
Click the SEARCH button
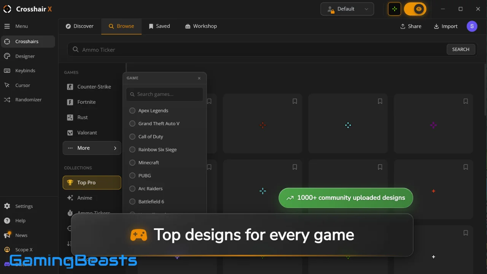[461, 49]
